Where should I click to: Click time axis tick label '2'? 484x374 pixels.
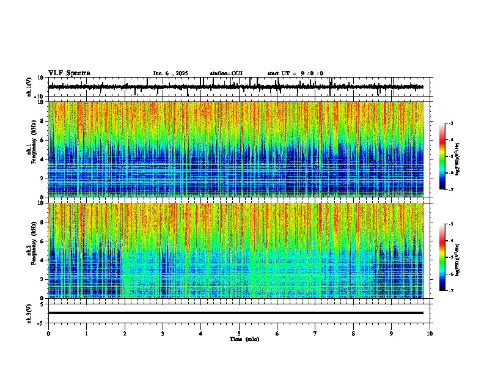pos(125,334)
